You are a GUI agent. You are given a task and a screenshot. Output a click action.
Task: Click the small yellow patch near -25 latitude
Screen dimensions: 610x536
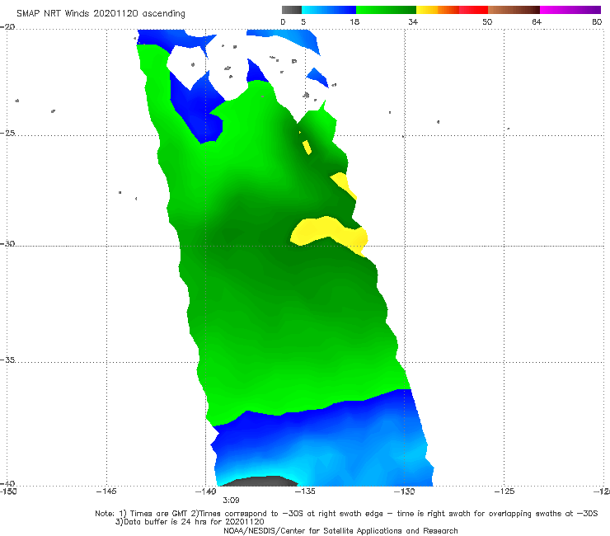tap(307, 147)
